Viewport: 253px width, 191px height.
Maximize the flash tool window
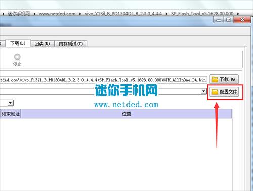click(x=229, y=20)
